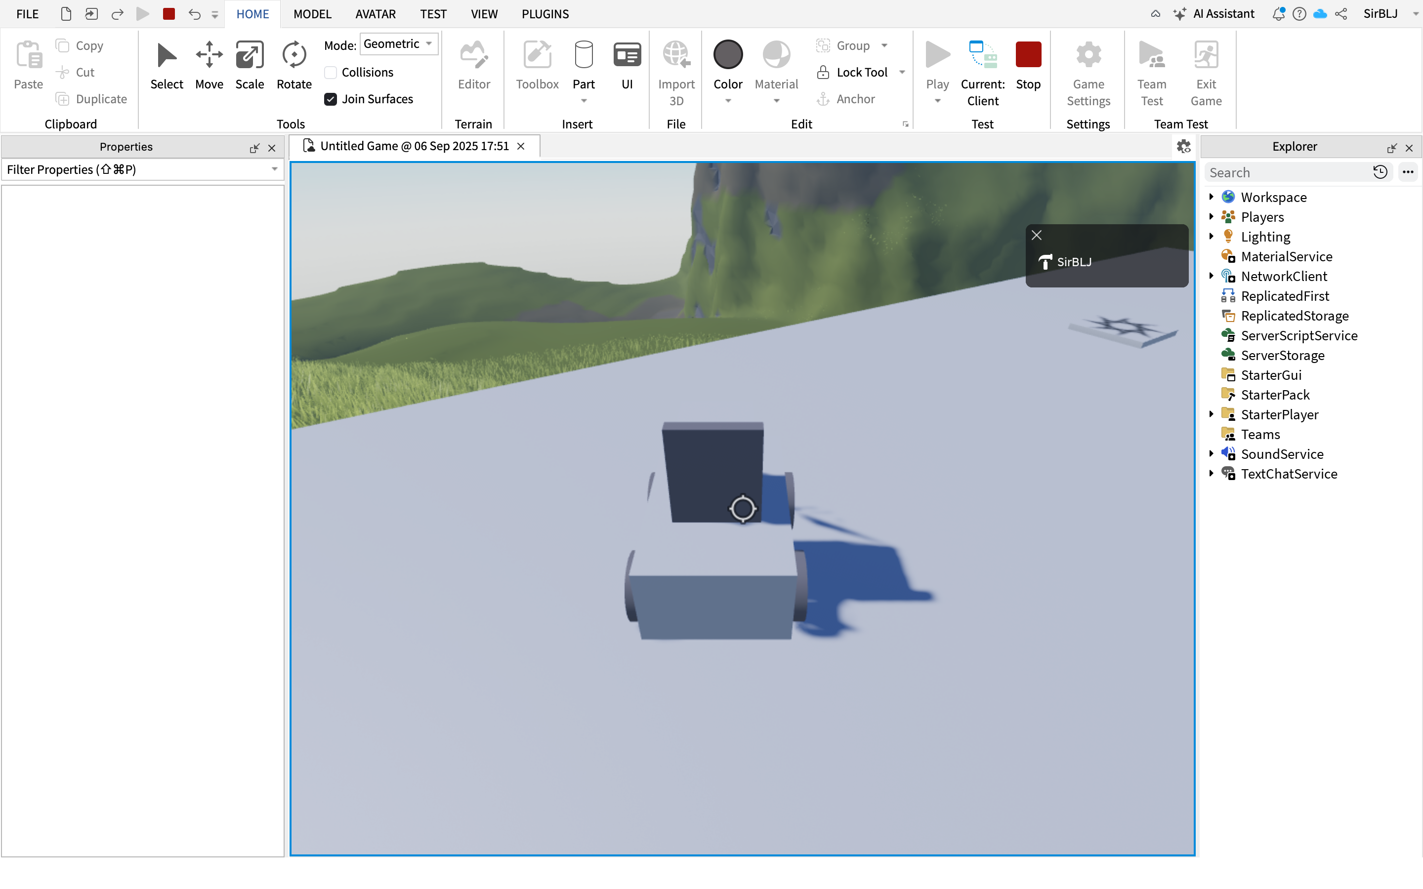The width and height of the screenshot is (1423, 889).
Task: Insert a new Part
Action: pos(584,65)
